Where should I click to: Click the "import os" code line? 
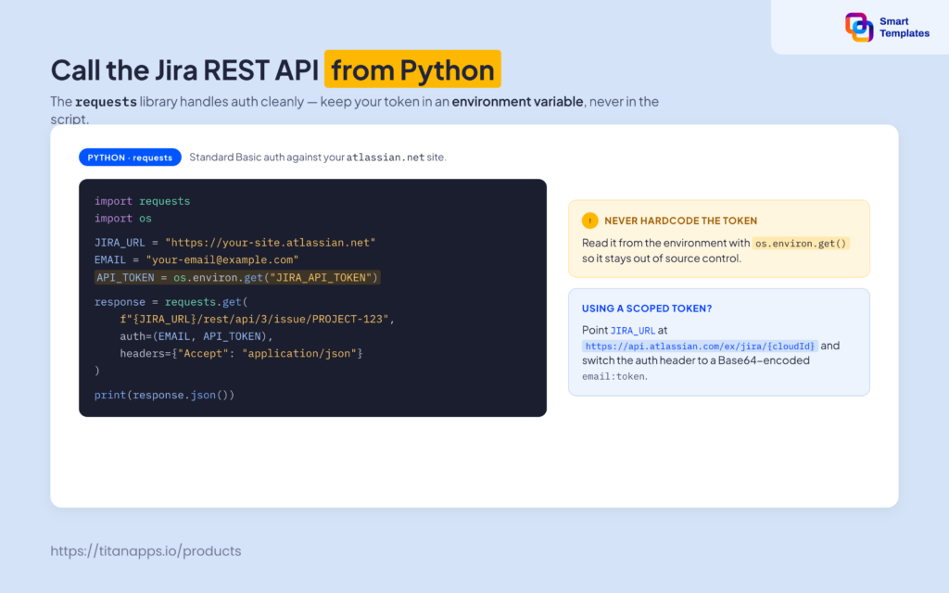pos(123,219)
